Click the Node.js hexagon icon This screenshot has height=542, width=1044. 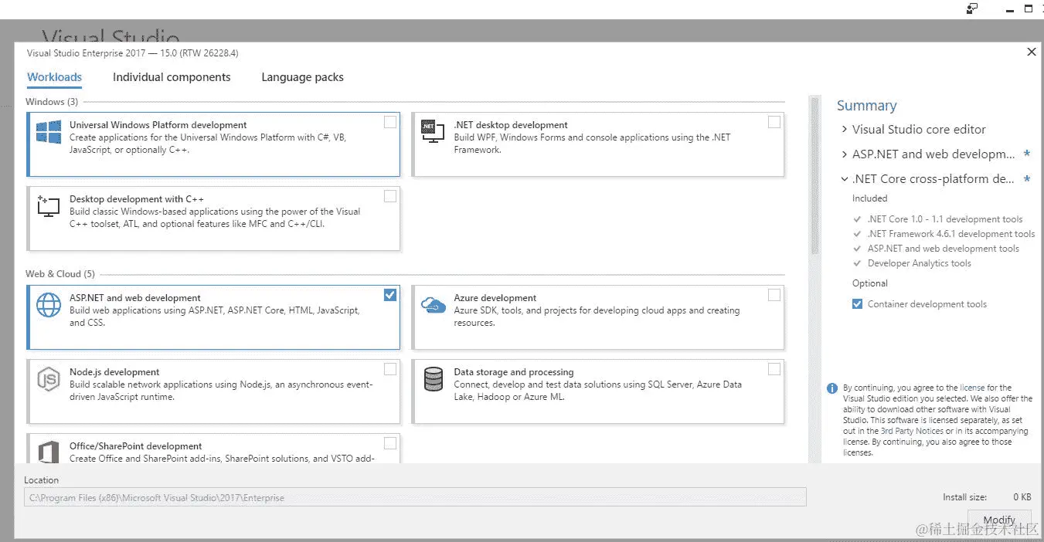pos(48,379)
